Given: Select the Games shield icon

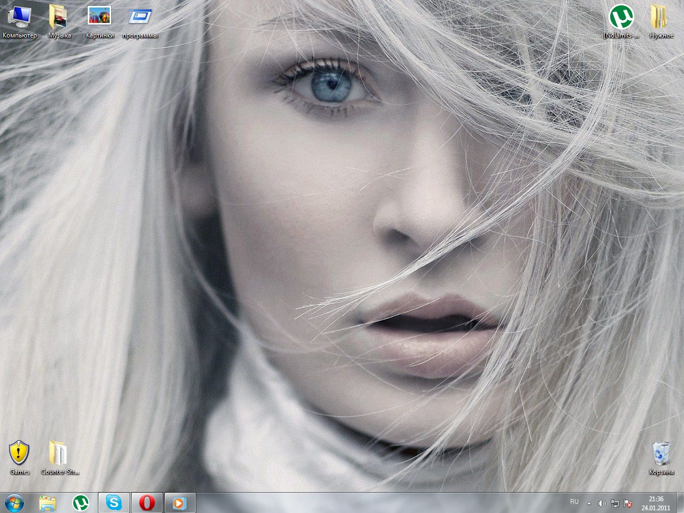Looking at the screenshot, I should pyautogui.click(x=19, y=455).
